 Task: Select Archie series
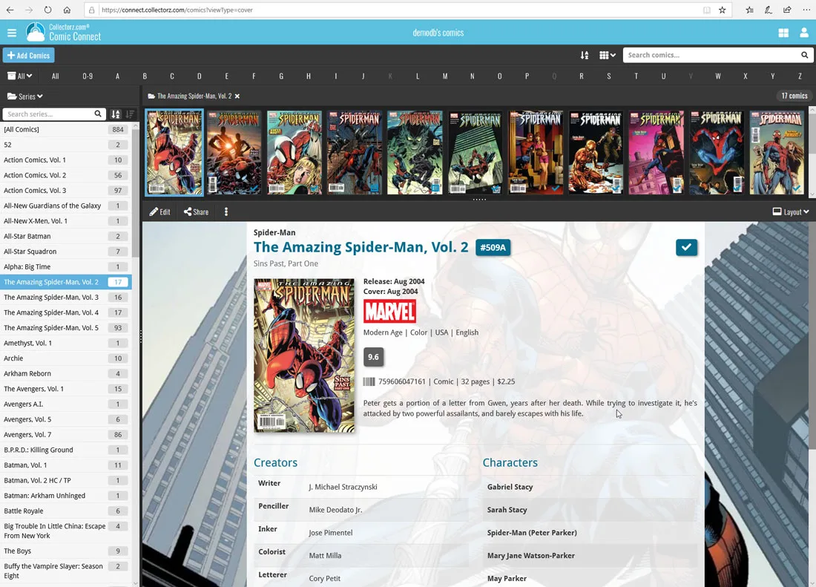pyautogui.click(x=65, y=358)
